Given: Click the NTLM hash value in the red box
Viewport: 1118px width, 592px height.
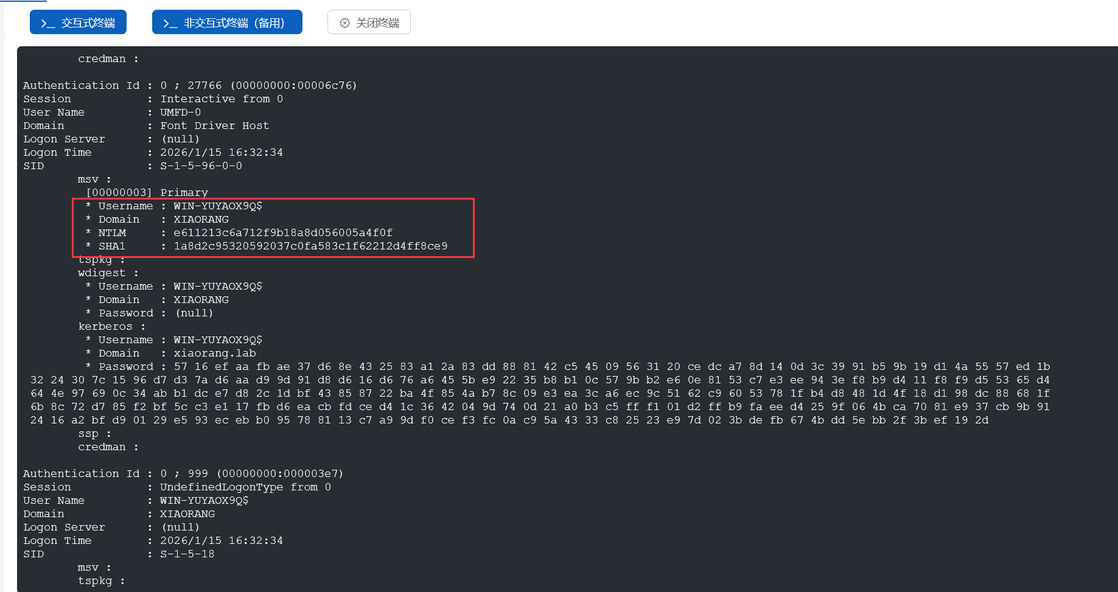Looking at the screenshot, I should (282, 233).
